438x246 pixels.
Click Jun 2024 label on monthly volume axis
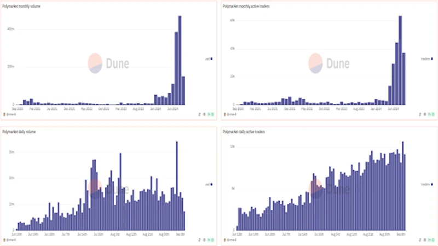click(172, 109)
